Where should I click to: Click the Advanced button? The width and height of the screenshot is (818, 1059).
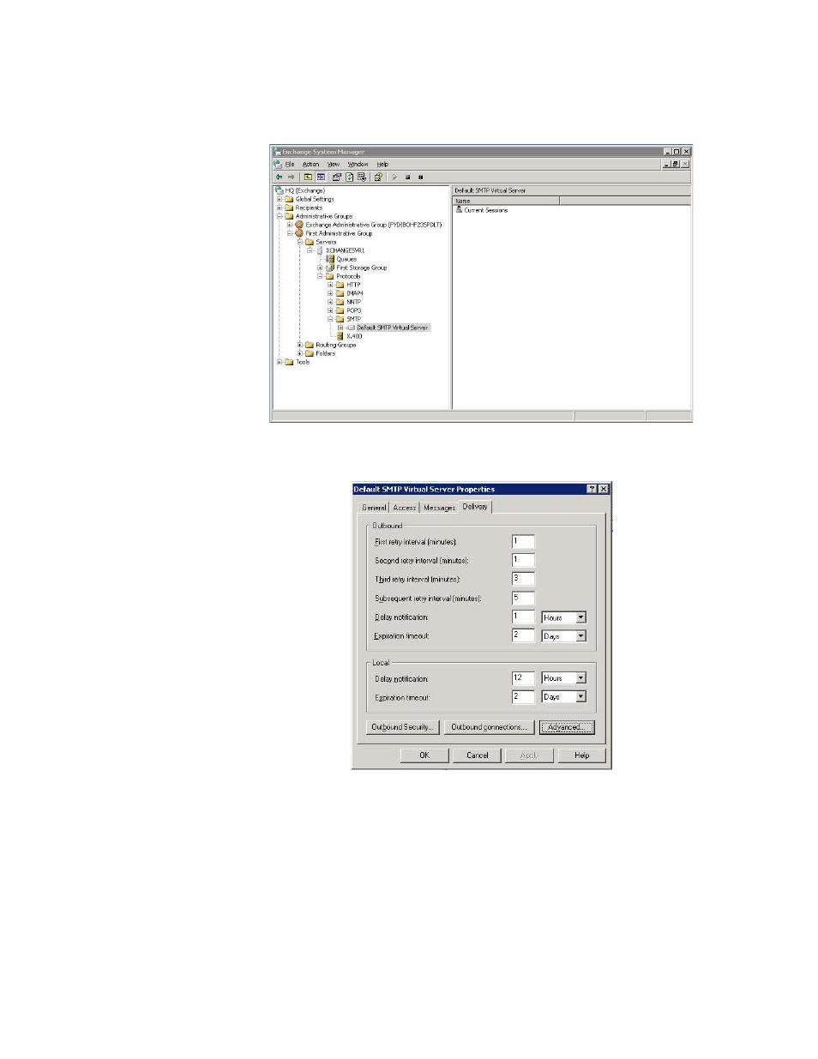point(567,727)
